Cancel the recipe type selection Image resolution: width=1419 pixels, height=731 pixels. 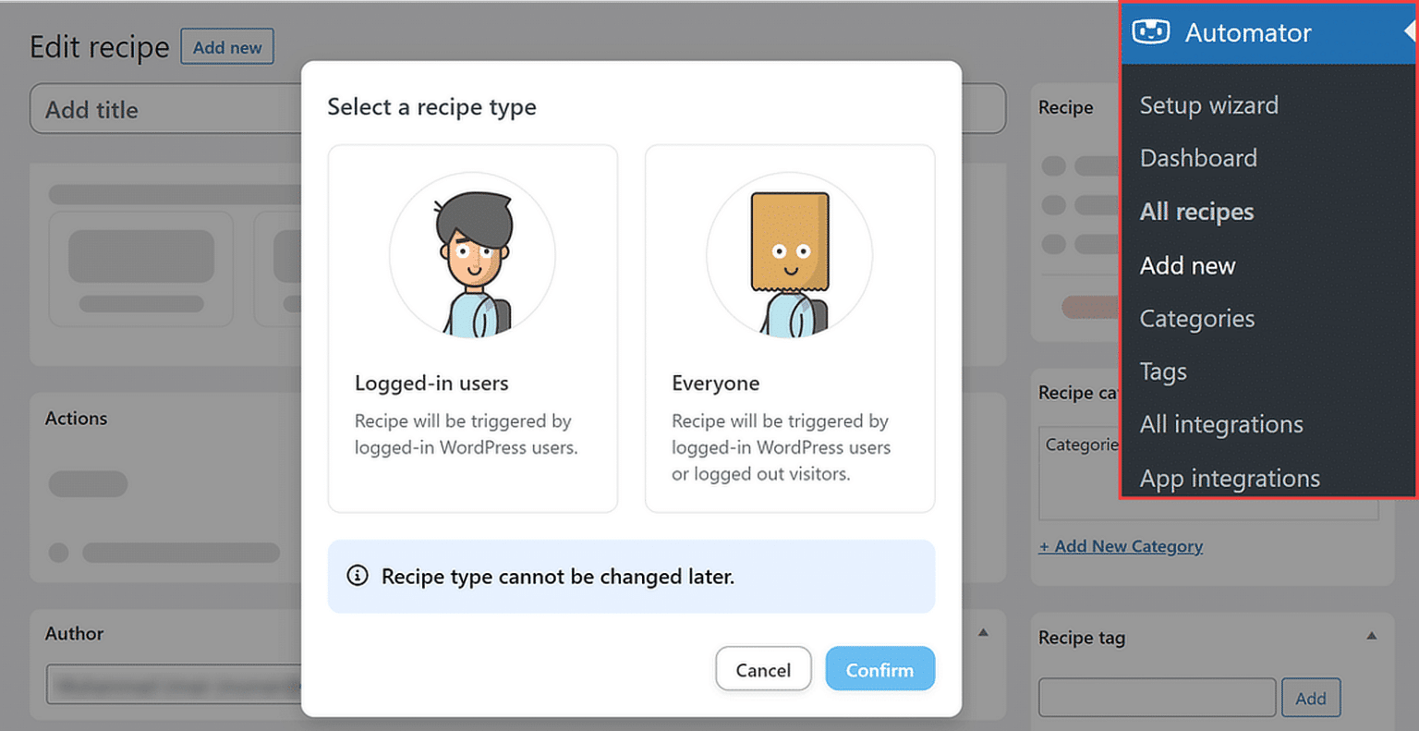(763, 668)
